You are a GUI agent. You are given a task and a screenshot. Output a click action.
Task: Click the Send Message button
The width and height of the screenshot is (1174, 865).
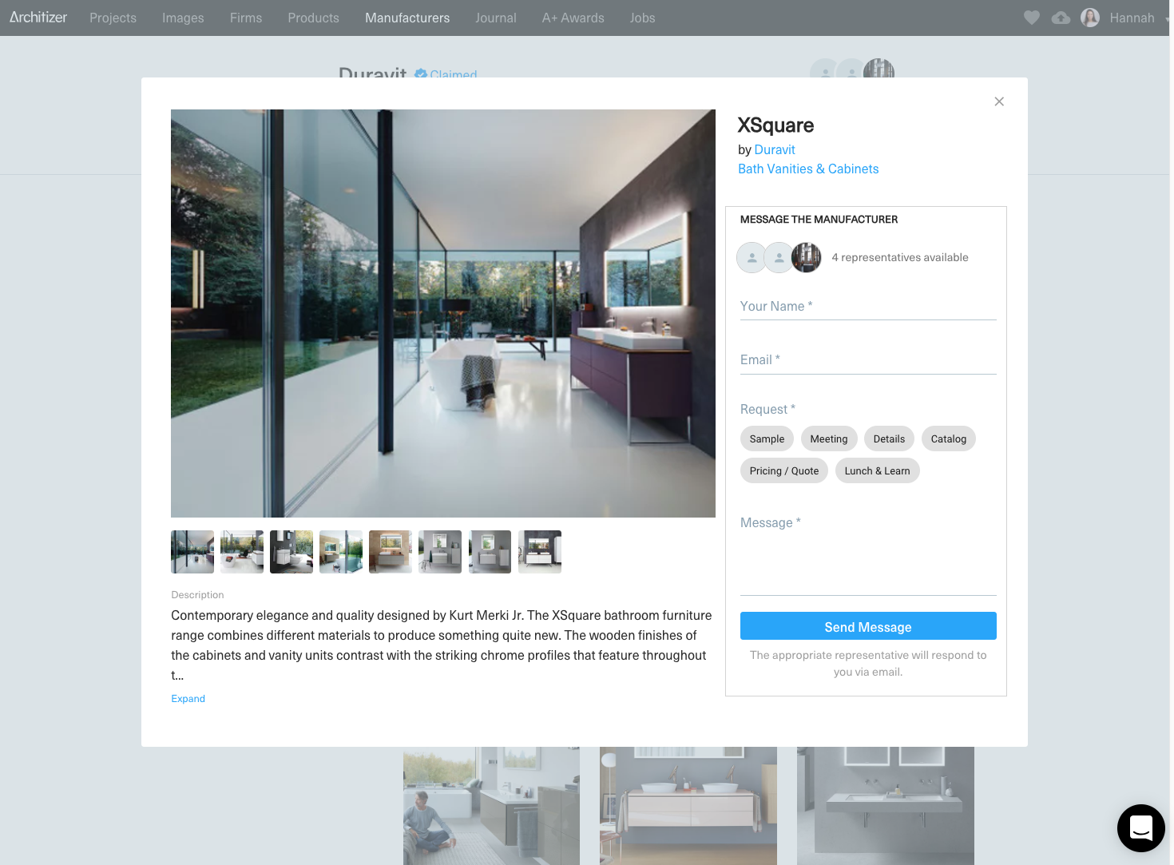868,626
